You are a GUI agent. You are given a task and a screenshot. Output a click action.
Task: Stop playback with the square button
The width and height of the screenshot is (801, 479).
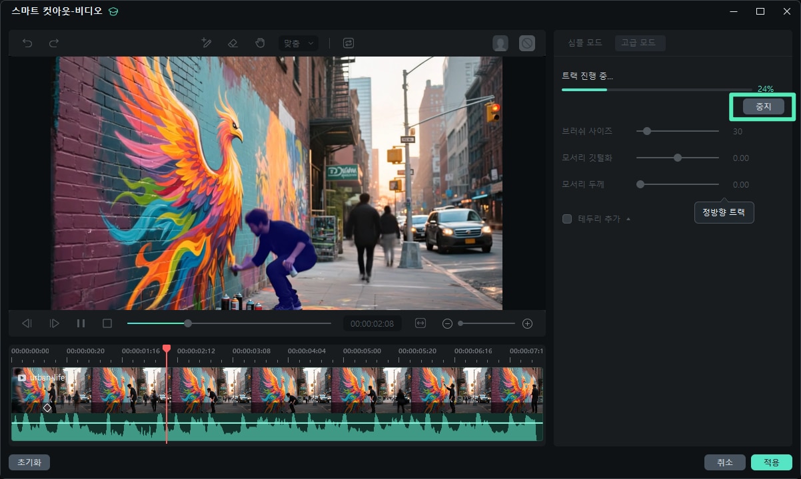pyautogui.click(x=107, y=323)
